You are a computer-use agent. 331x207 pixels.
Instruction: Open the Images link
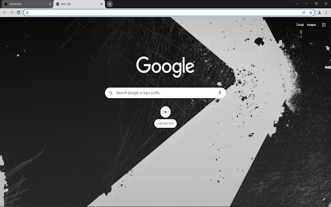[x=311, y=25]
